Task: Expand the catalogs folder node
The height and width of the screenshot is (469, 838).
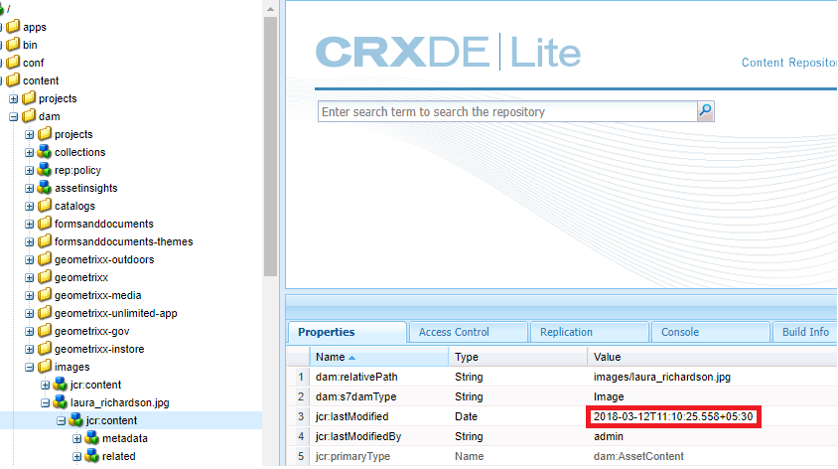Action: pos(30,207)
